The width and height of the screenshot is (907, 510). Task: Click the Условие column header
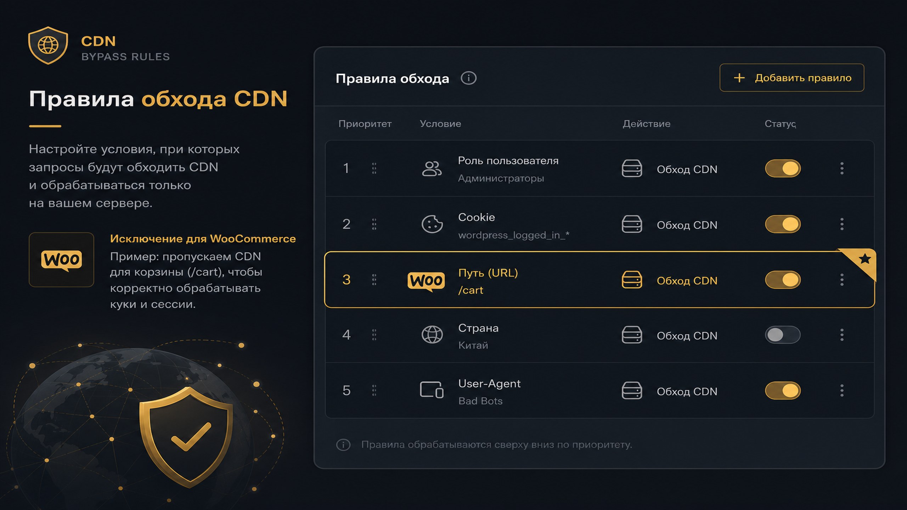coord(440,124)
